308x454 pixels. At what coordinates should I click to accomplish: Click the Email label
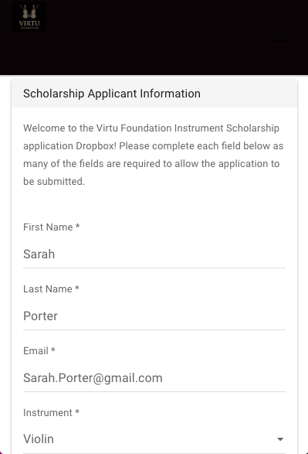(36, 351)
